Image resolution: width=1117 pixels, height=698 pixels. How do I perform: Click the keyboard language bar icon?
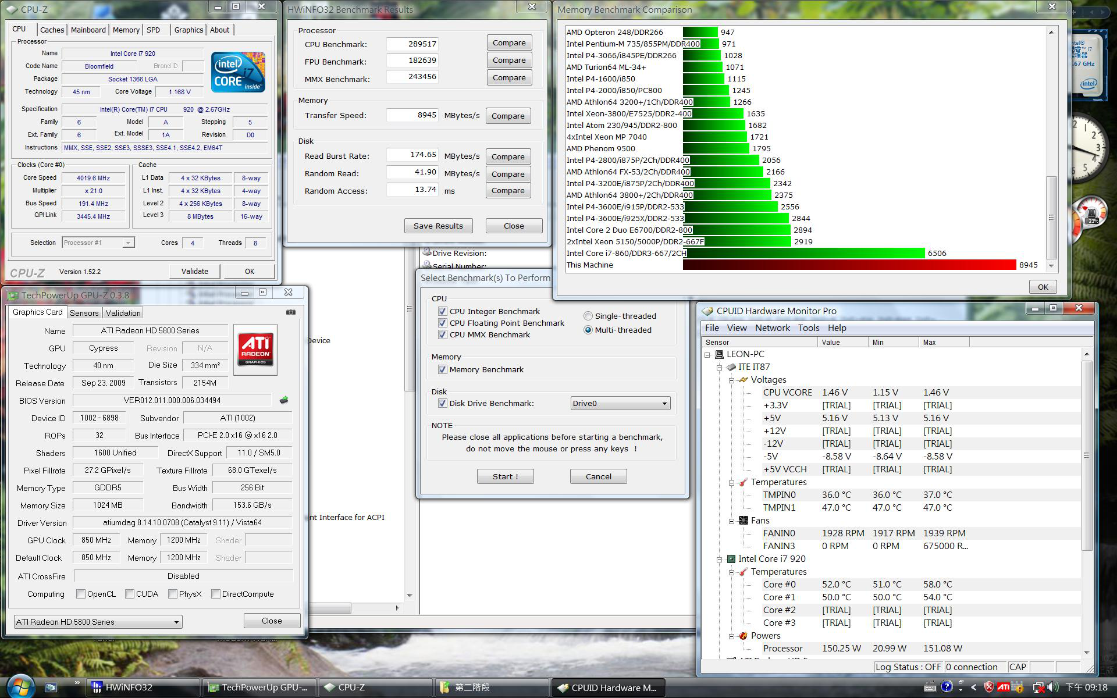pyautogui.click(x=930, y=688)
